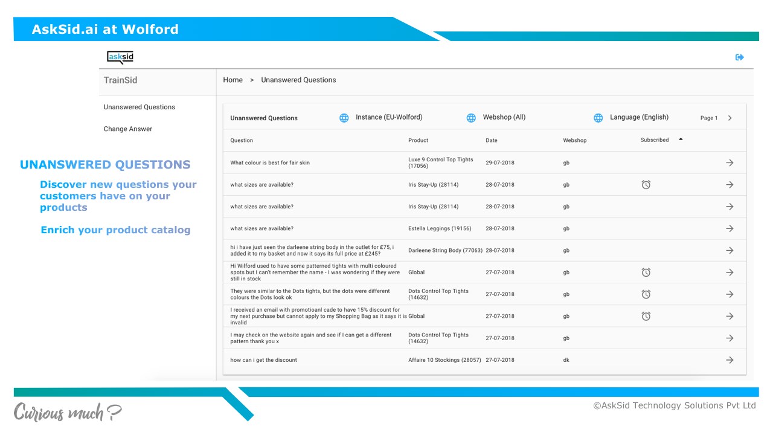Click TrainSid sidebar heading
The image size is (773, 435).
pos(120,80)
